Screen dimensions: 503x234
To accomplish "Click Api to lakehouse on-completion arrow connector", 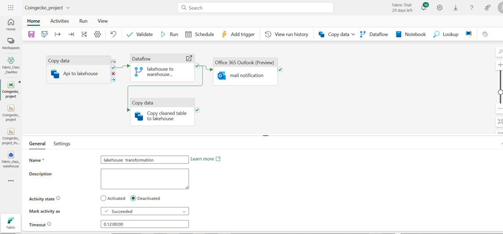I will click(113, 79).
